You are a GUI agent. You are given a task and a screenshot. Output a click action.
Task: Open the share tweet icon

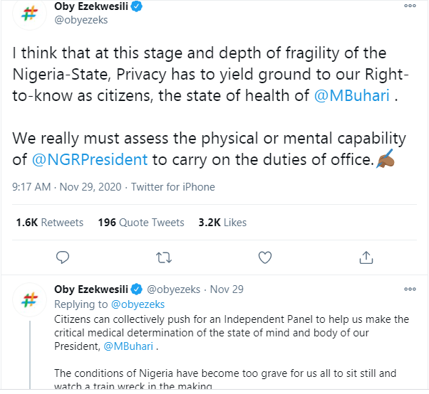coord(366,256)
